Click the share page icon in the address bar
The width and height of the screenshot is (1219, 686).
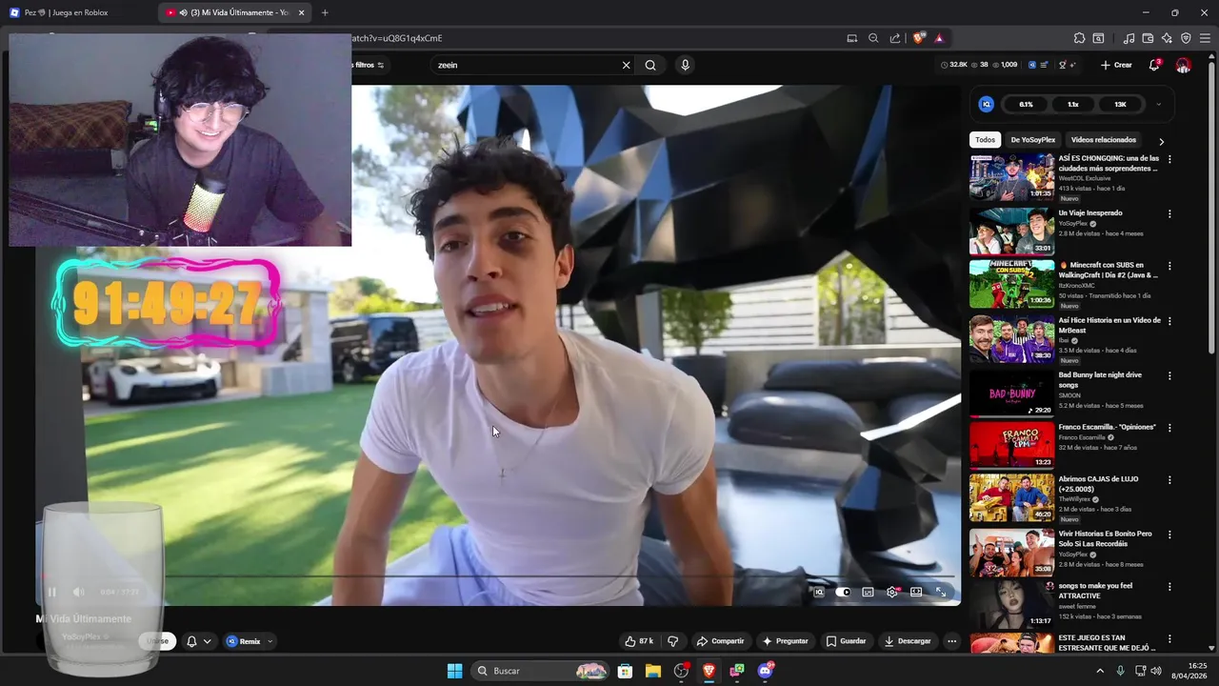tap(895, 38)
